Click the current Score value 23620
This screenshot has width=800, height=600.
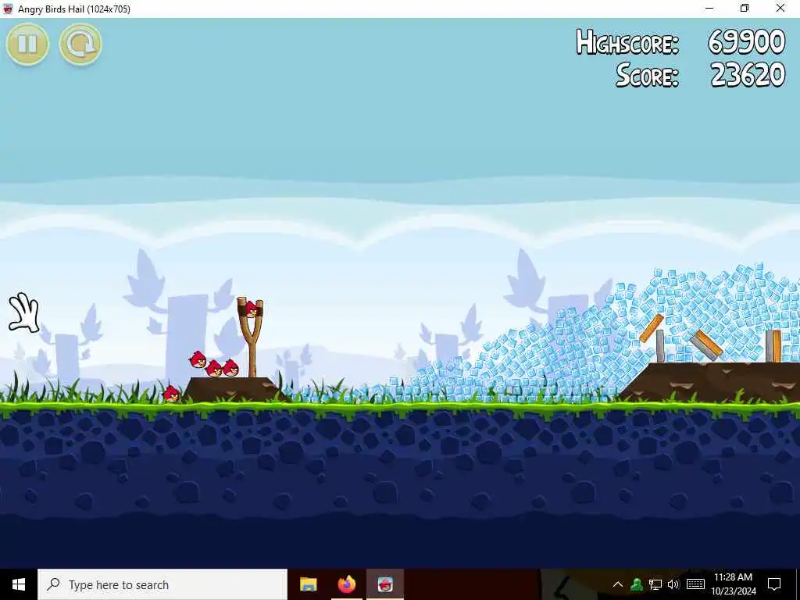click(x=748, y=75)
